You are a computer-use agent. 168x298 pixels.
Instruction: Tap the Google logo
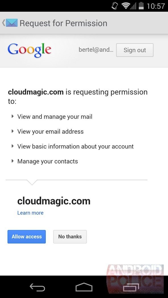[29, 50]
